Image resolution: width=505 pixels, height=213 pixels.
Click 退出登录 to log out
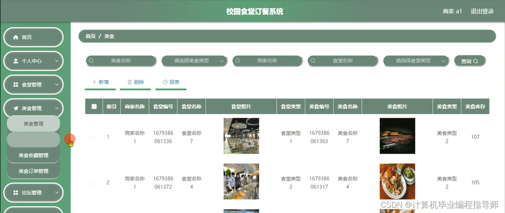coord(482,11)
